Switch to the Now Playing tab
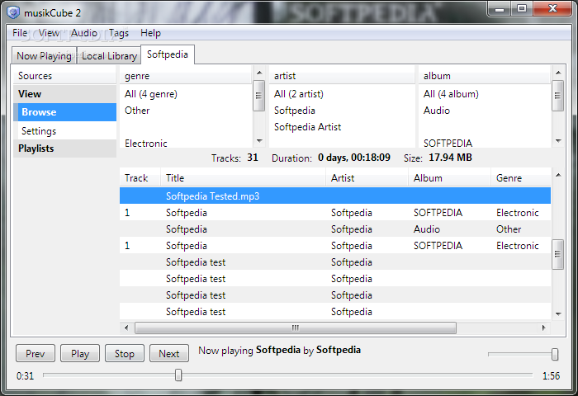Screen dimensions: 578x396 pos(44,55)
